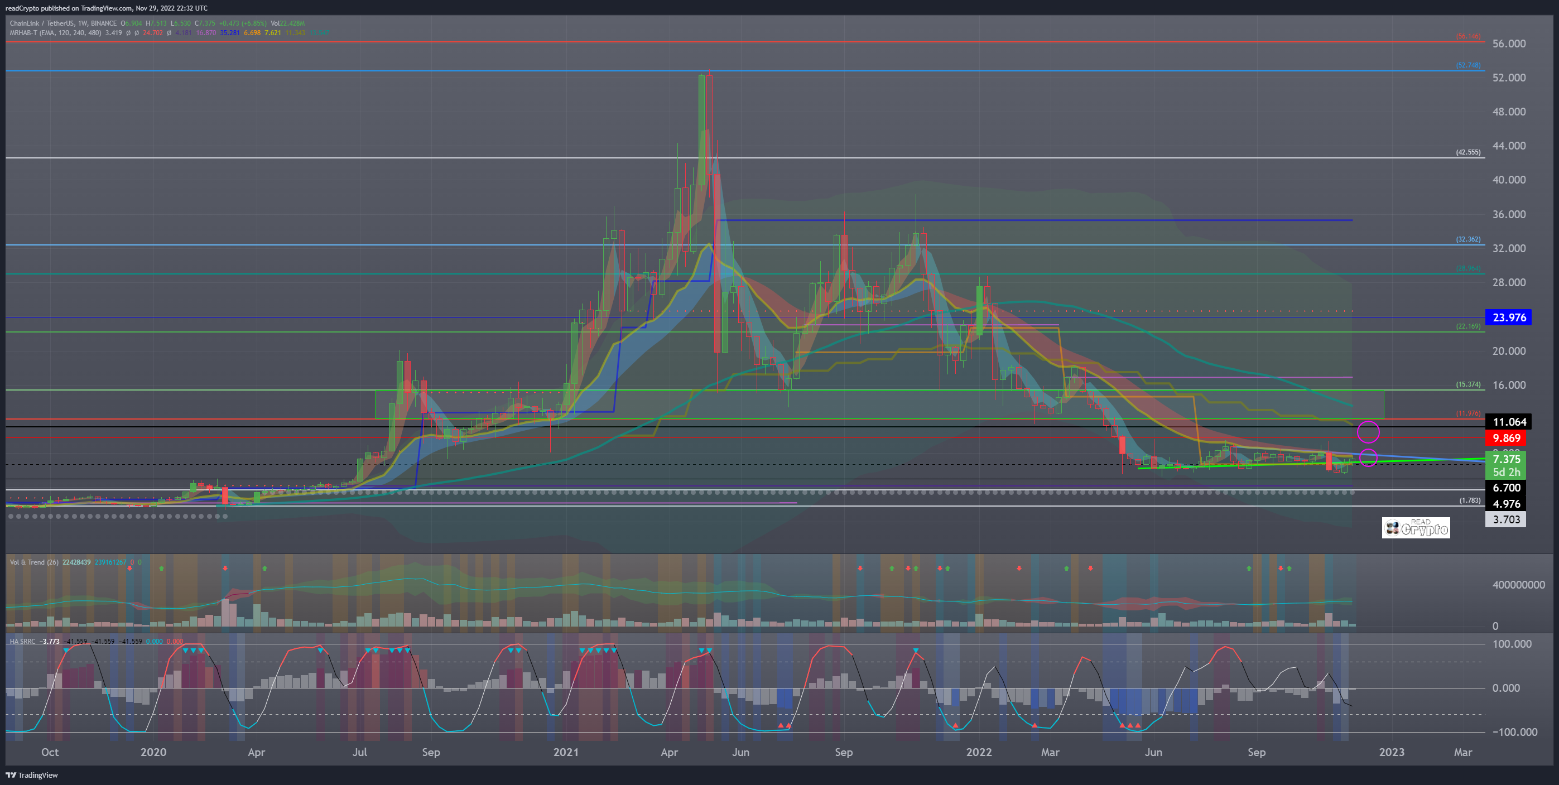Image resolution: width=1559 pixels, height=785 pixels.
Task: Click the (1.783) level label
Action: [x=1469, y=500]
